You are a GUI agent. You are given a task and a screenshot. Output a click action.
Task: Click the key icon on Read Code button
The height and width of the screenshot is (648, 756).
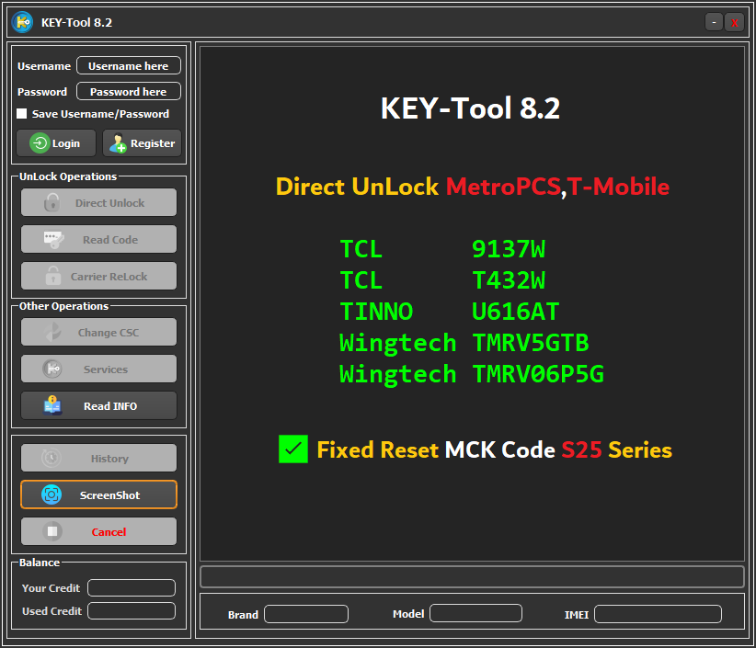pos(53,240)
